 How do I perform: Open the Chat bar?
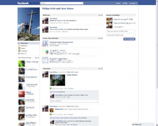(x=143, y=125)
